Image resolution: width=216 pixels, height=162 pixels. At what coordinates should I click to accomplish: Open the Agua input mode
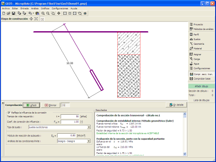(x=201, y=64)
